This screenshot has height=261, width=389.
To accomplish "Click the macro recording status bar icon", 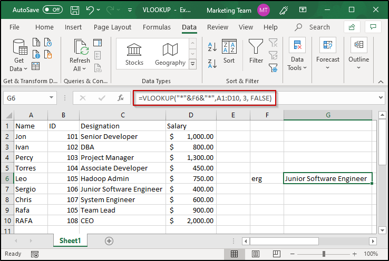I will [x=35, y=254].
